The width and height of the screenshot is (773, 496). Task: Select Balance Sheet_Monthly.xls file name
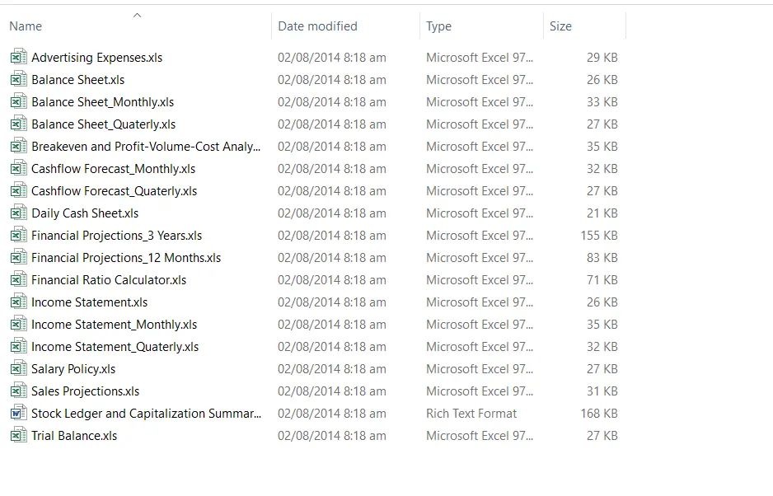[x=102, y=102]
